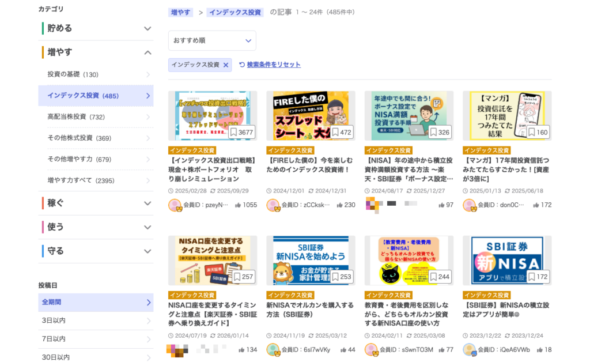
Task: Remove the インデックス投資 filter tag with X
Action: click(226, 65)
